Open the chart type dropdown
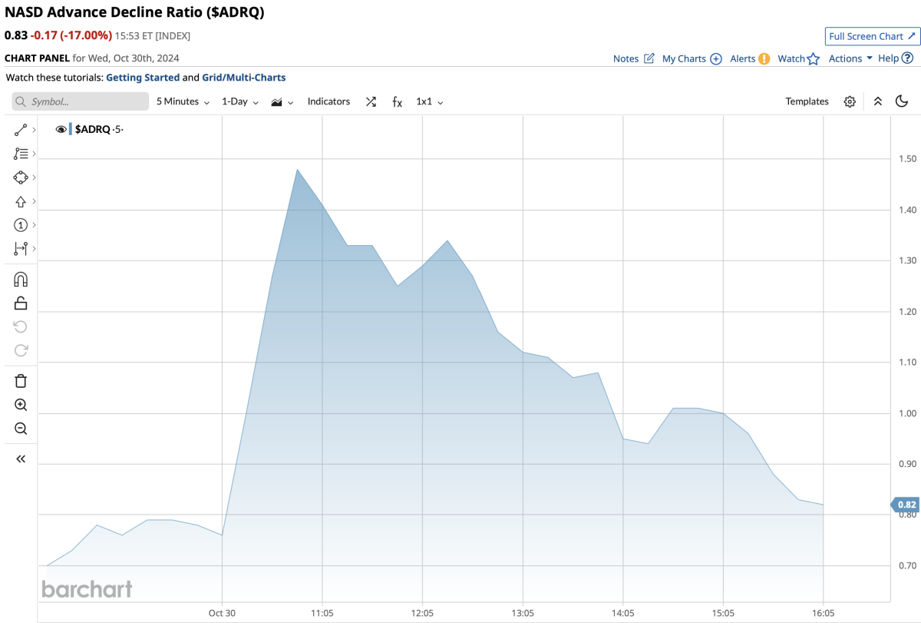The height and width of the screenshot is (623, 921). point(282,101)
